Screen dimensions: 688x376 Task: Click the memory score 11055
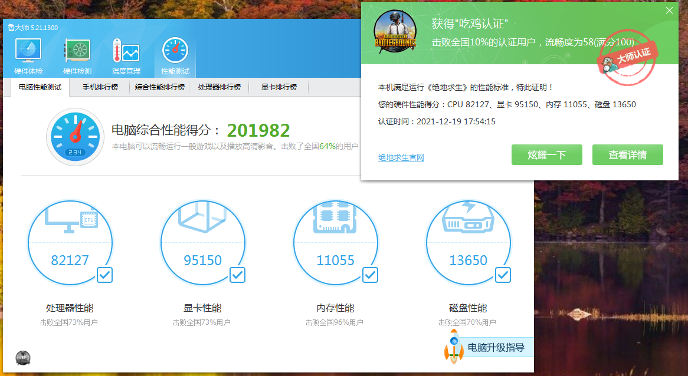(335, 260)
